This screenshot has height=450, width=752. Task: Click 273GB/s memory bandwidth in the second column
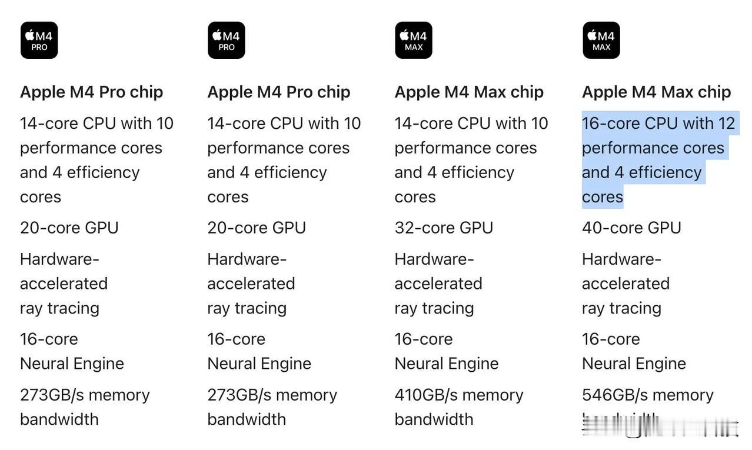point(272,406)
